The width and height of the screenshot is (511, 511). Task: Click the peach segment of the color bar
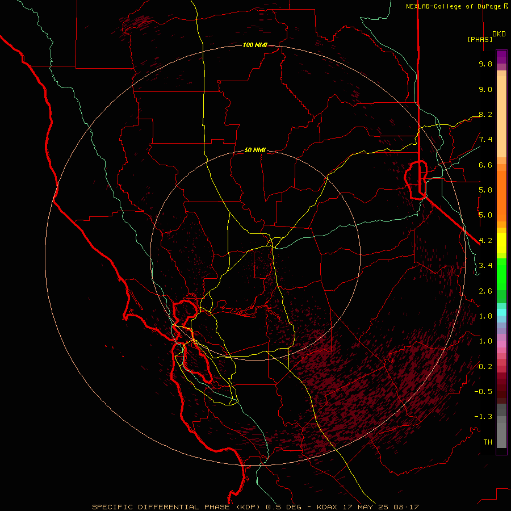pos(501,116)
